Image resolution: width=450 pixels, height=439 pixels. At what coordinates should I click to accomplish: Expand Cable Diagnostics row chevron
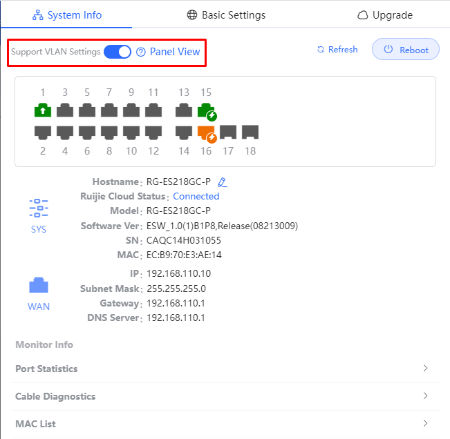coord(426,396)
